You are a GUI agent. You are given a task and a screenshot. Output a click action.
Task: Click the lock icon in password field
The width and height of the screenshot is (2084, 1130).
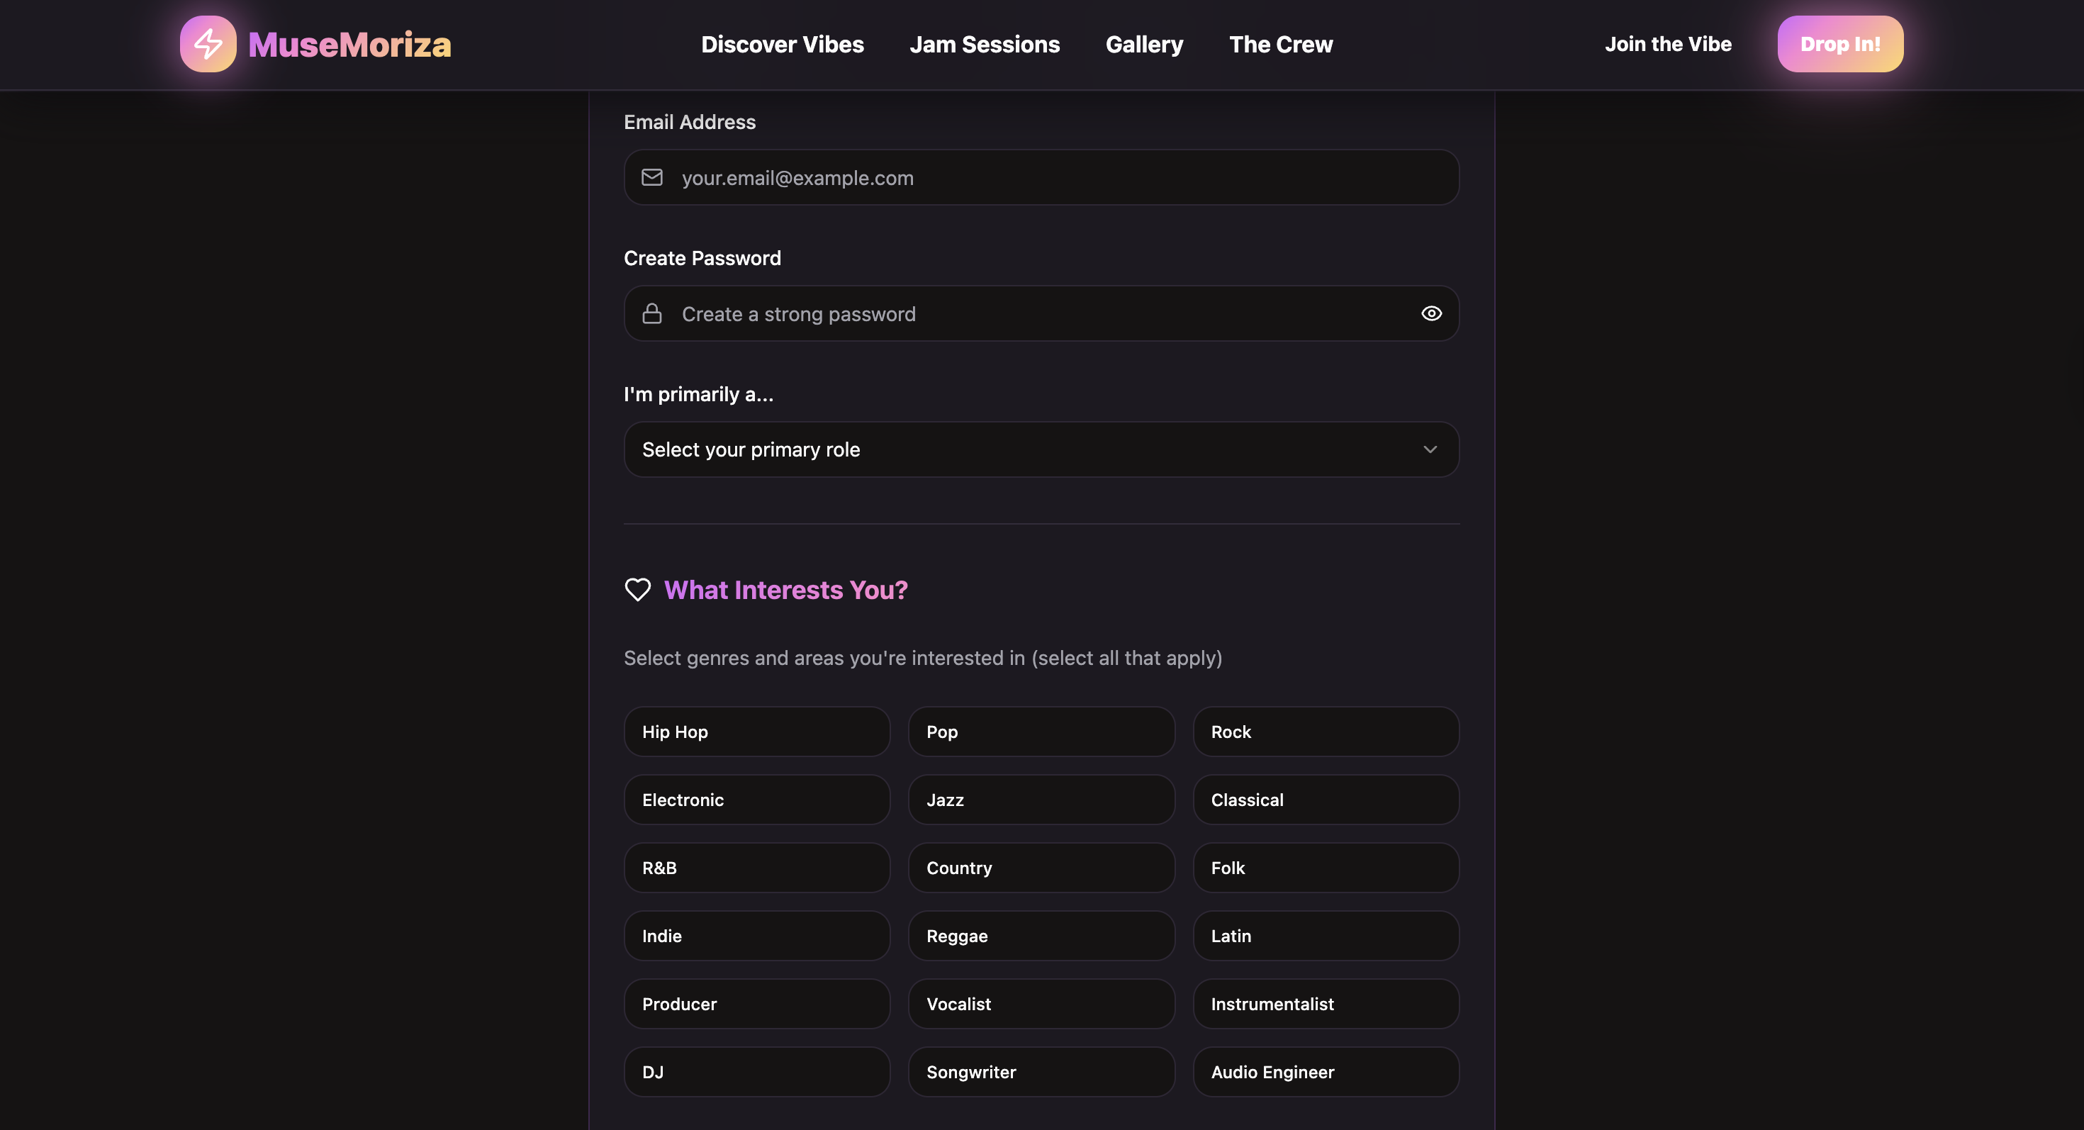(x=652, y=314)
